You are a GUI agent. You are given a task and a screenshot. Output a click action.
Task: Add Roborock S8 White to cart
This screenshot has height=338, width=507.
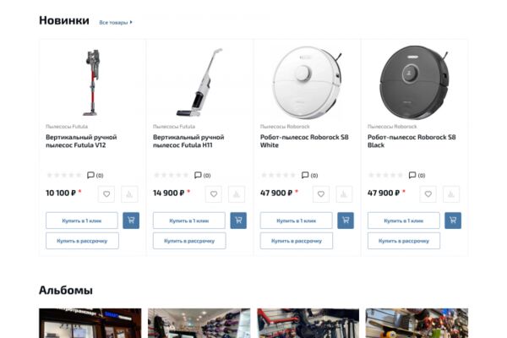click(346, 221)
